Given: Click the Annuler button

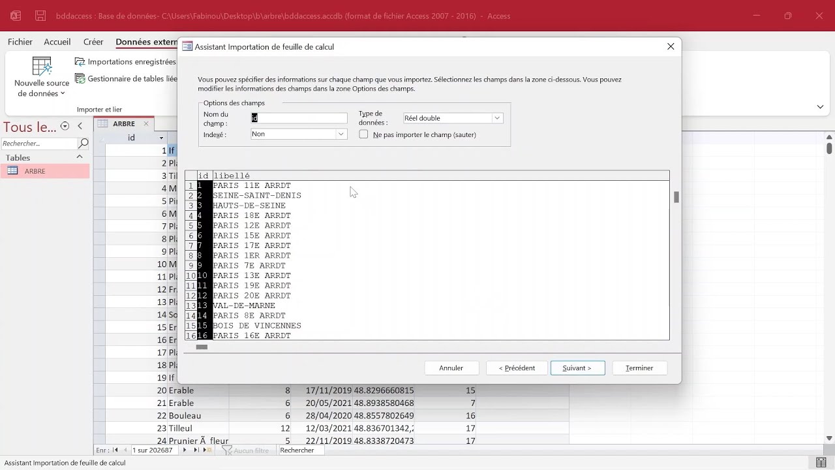Looking at the screenshot, I should click(x=451, y=368).
